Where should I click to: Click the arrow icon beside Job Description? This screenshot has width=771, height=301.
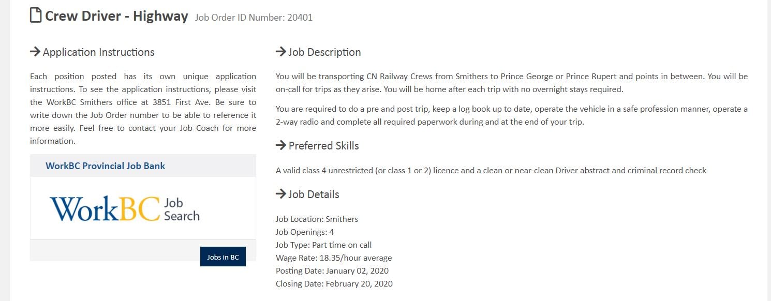point(281,52)
